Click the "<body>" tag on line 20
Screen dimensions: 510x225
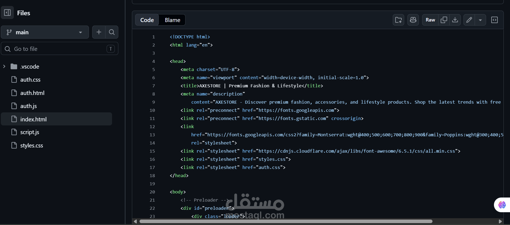point(178,192)
